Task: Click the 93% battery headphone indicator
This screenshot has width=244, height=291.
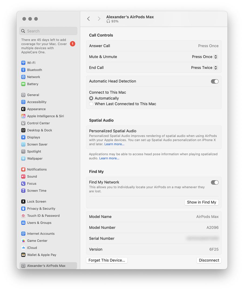Action: (x=112, y=21)
